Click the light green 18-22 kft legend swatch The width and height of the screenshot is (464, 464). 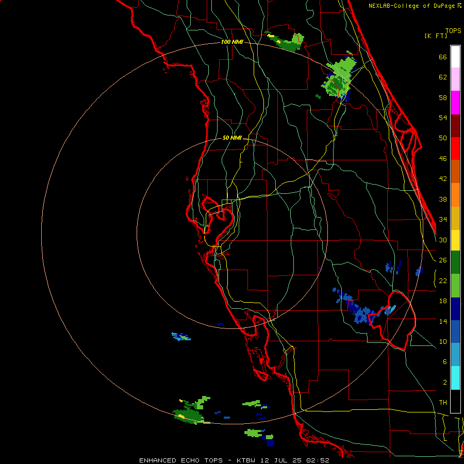[455, 286]
